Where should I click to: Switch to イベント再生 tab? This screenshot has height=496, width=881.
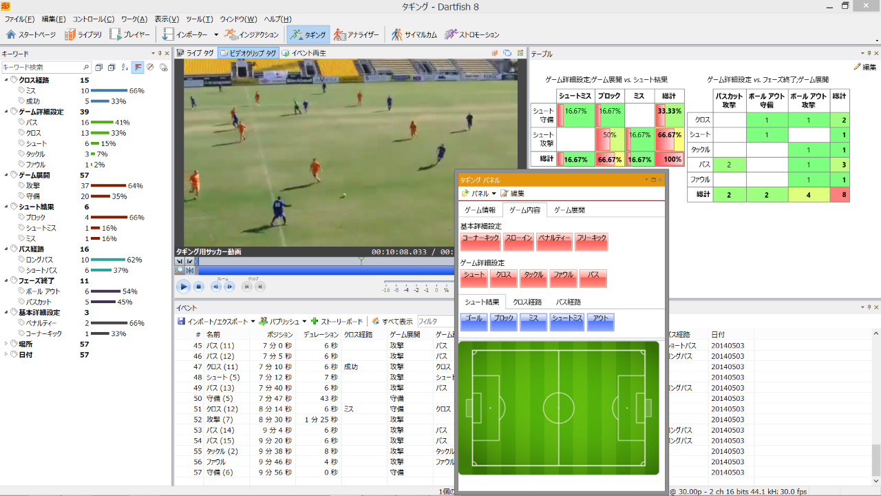click(x=303, y=53)
